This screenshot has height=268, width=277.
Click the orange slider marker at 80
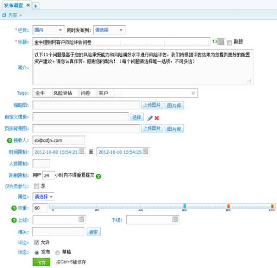click(228, 206)
